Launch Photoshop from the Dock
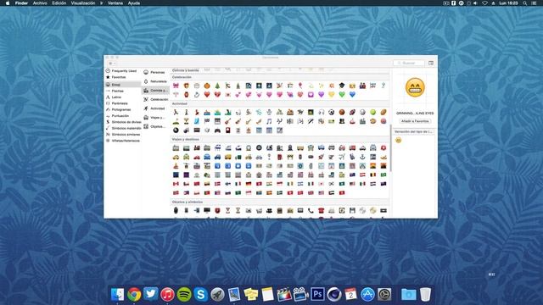The image size is (543, 305). pos(317,295)
